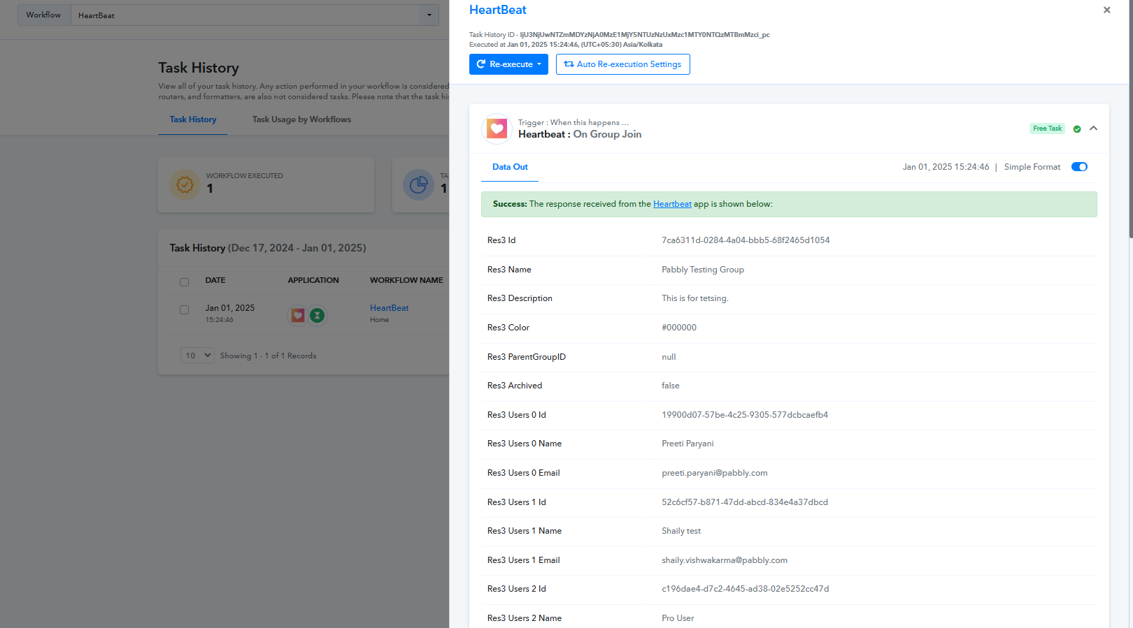Image resolution: width=1133 pixels, height=628 pixels.
Task: Check the Jan 01, 2025 row checkbox
Action: coord(185,309)
